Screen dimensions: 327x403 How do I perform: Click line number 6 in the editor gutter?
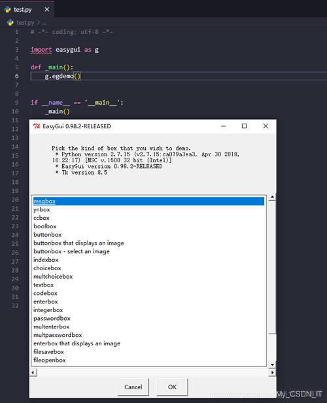click(17, 76)
